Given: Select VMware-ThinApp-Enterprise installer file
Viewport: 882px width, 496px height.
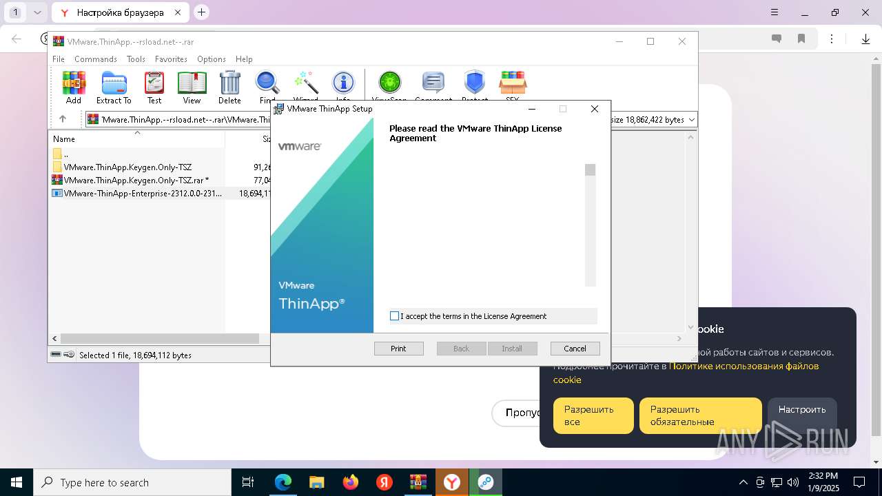Looking at the screenshot, I should coord(138,194).
